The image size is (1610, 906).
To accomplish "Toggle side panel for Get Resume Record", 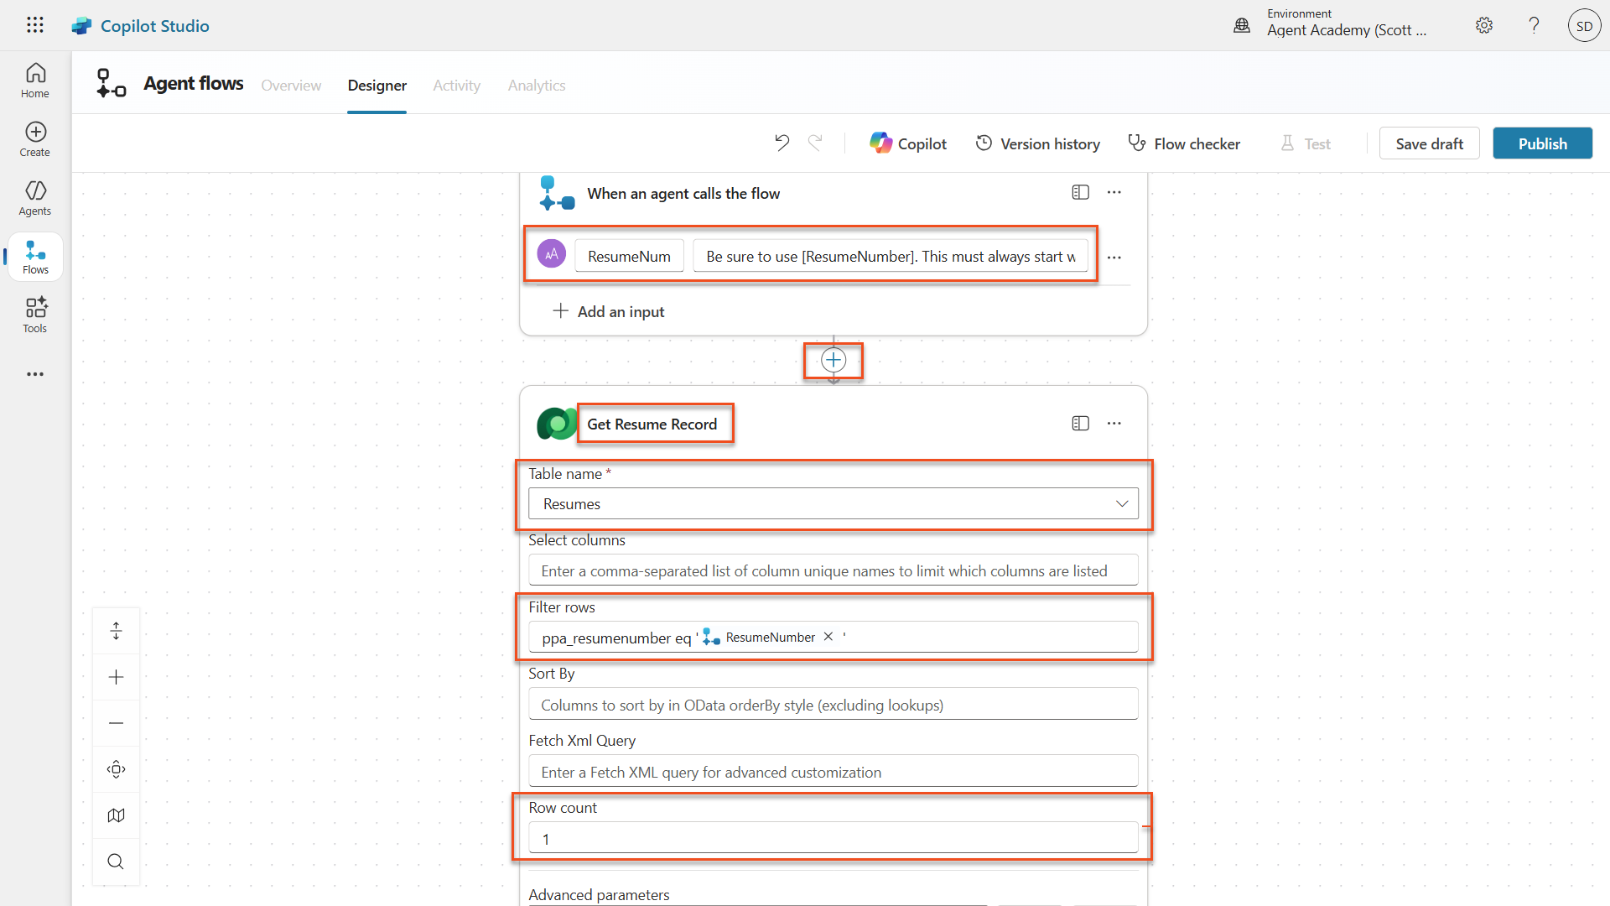I will pos(1080,424).
